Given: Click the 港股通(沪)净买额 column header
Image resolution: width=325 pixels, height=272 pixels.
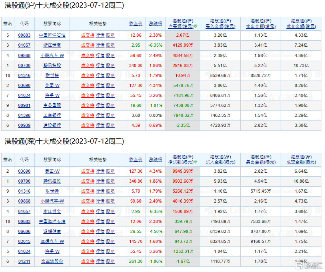Looking at the screenshot, I should pos(181,24).
